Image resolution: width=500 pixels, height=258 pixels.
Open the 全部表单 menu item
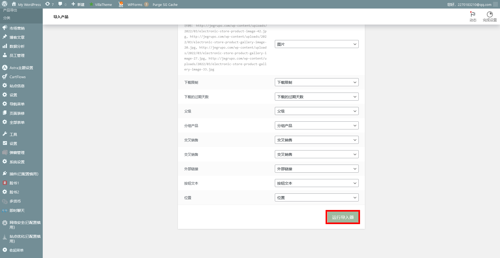point(17,122)
